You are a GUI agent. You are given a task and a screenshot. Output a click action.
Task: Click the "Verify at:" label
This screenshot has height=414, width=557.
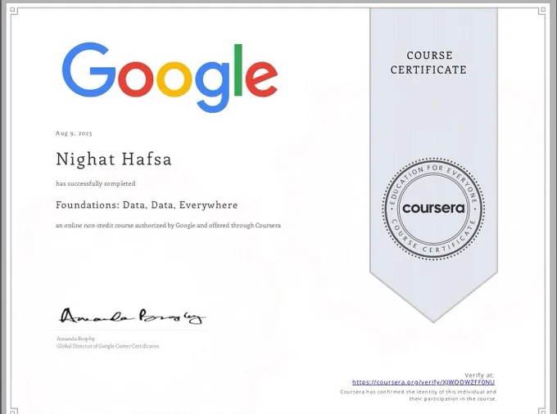tap(479, 375)
